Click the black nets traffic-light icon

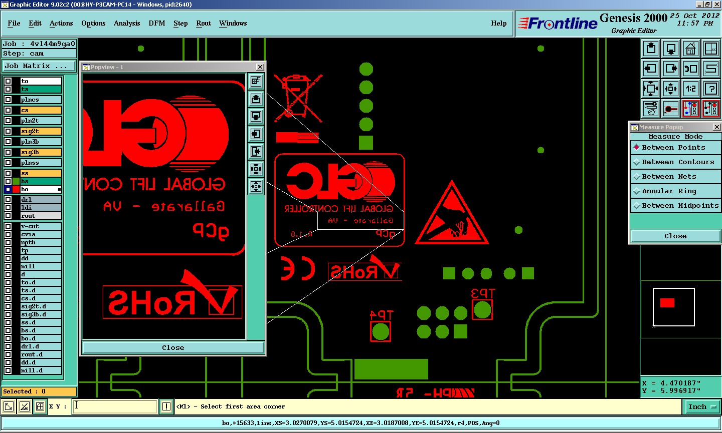coord(711,109)
